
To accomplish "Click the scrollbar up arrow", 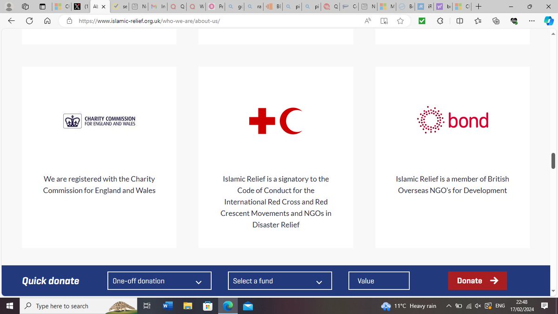I will pos(553,34).
